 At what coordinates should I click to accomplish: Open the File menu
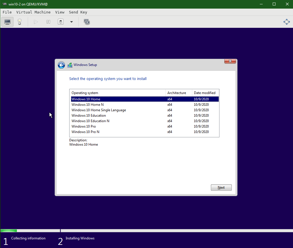(x=7, y=12)
